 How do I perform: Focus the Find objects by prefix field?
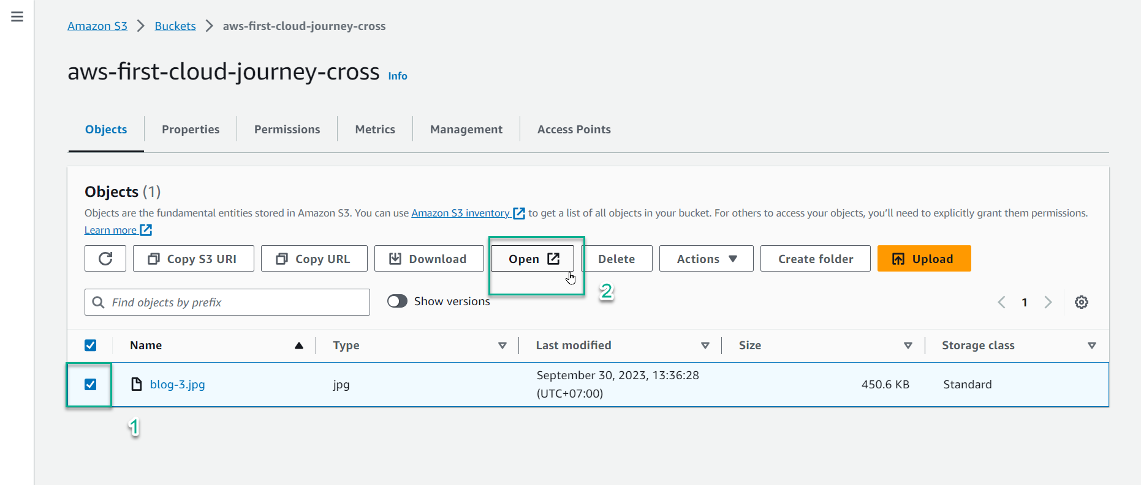coord(227,302)
